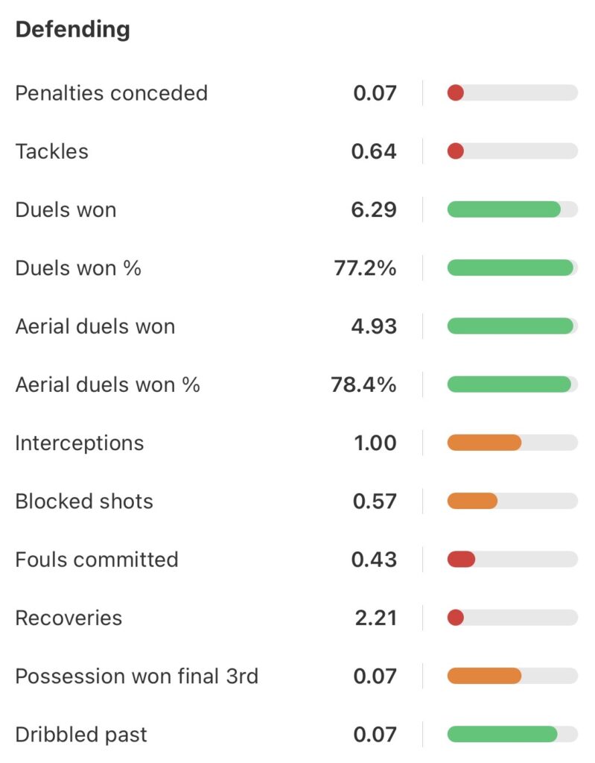This screenshot has width=595, height=763.
Task: Click the Tackles stat label
Action: coord(51,151)
